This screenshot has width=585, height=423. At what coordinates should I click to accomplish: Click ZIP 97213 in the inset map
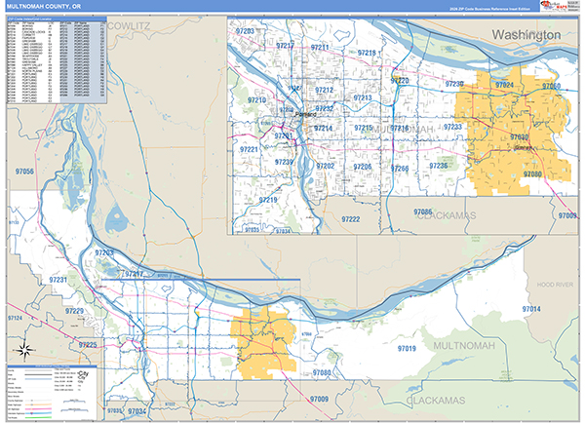tap(363, 97)
